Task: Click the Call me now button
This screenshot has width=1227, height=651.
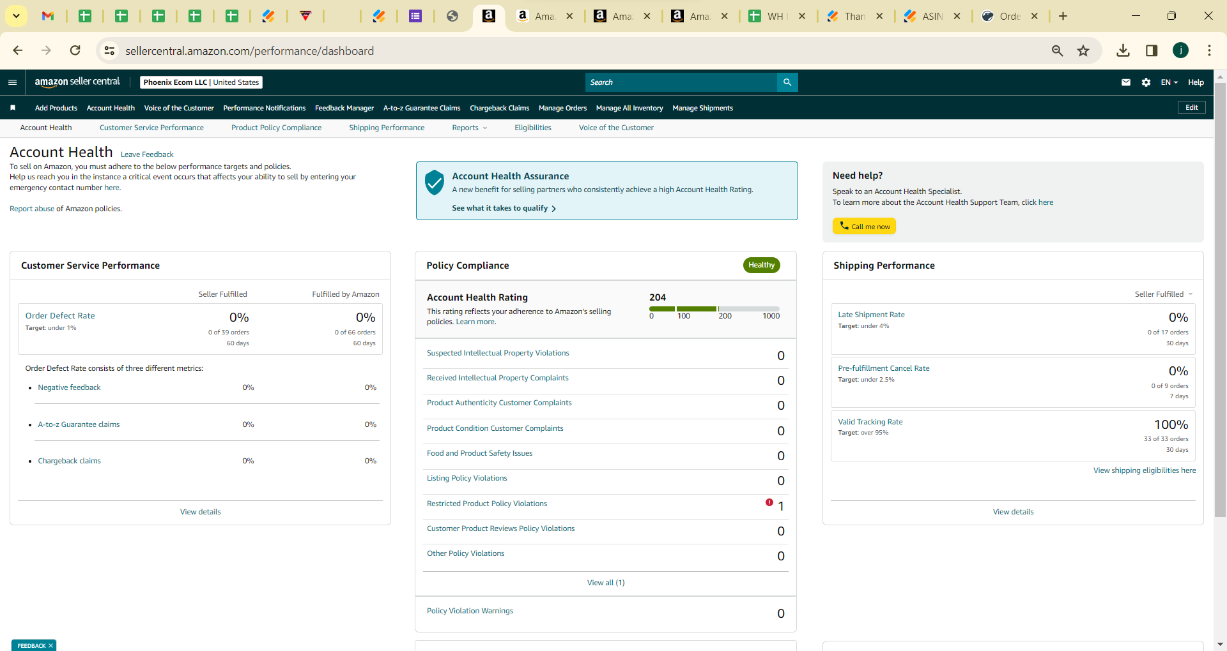Action: point(864,226)
